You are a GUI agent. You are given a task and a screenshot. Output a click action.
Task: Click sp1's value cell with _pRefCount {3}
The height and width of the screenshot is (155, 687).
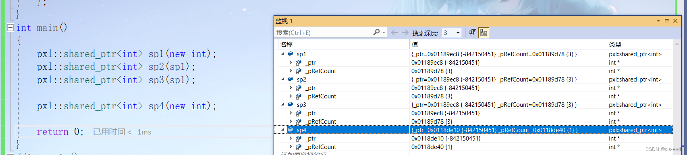(508, 54)
